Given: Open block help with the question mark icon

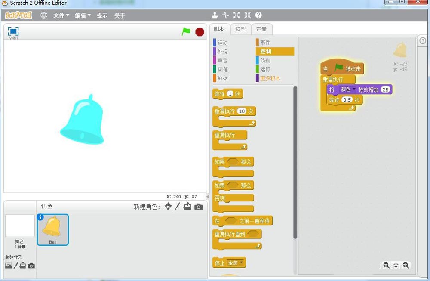Looking at the screenshot, I should coord(258,15).
